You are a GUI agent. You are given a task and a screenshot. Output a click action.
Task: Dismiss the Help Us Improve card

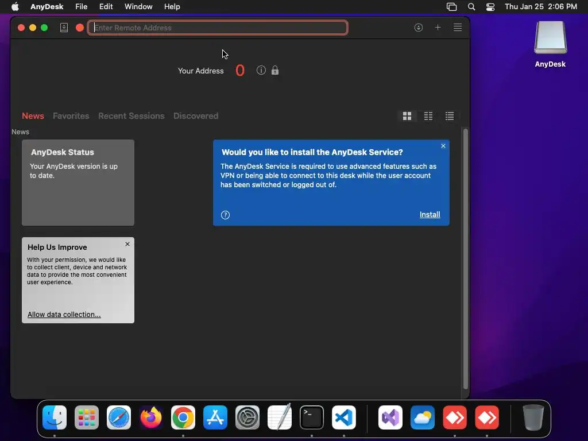(127, 244)
